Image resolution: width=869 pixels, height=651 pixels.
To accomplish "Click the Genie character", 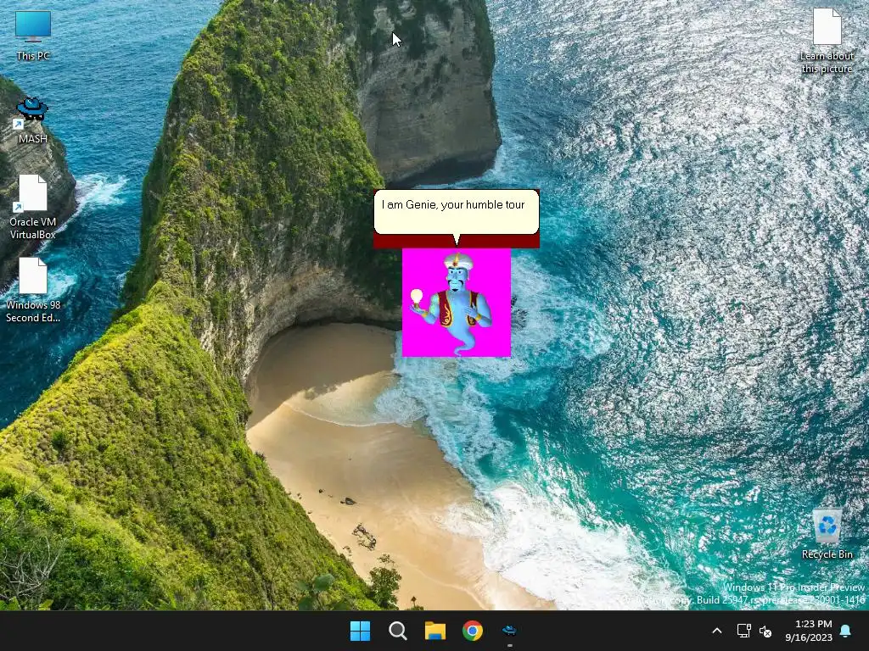I will tap(456, 303).
